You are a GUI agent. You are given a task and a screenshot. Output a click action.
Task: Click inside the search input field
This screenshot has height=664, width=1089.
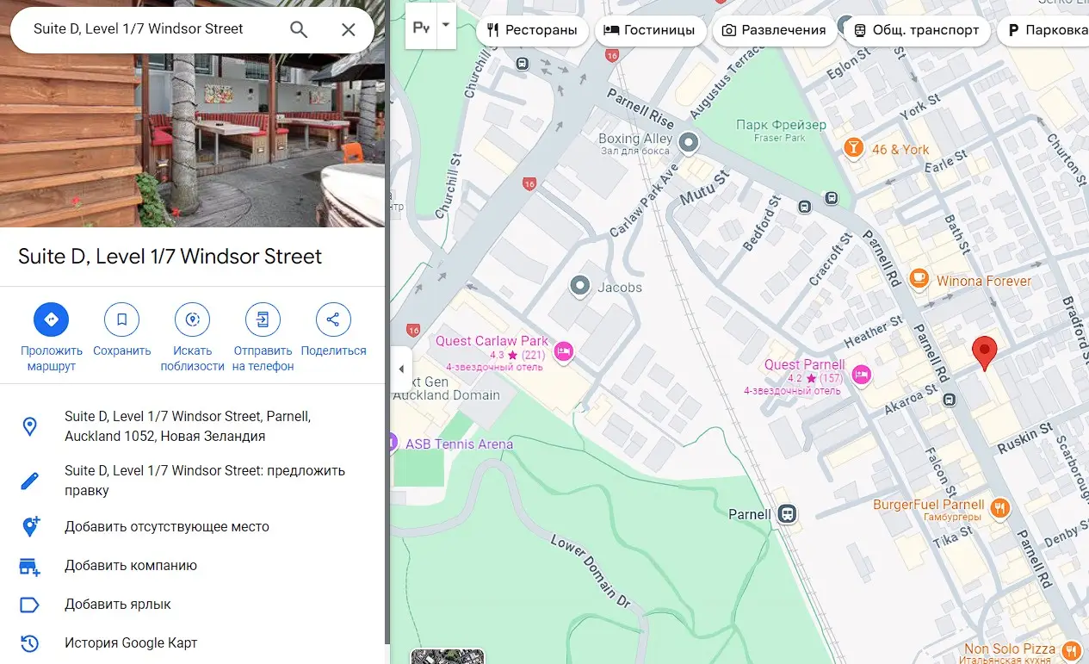point(146,29)
